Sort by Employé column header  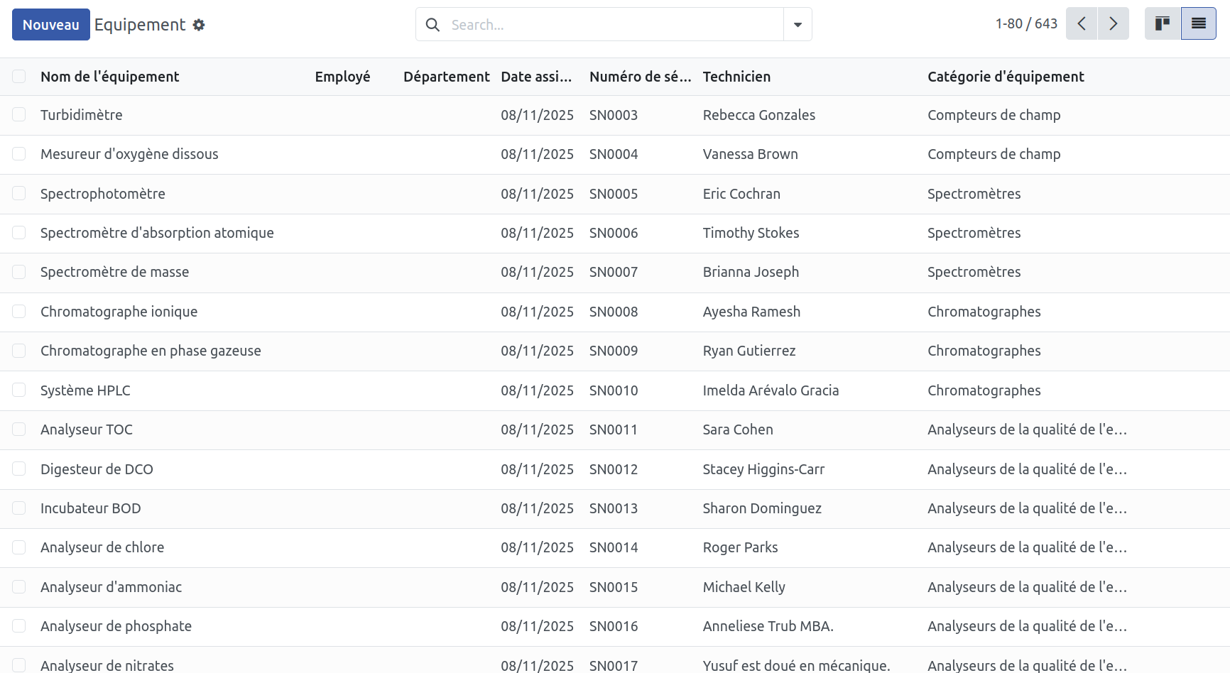(x=342, y=77)
